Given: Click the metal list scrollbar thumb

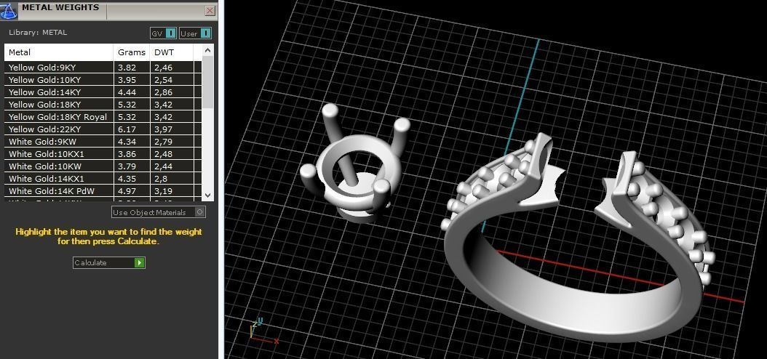Looking at the screenshot, I should [x=207, y=81].
